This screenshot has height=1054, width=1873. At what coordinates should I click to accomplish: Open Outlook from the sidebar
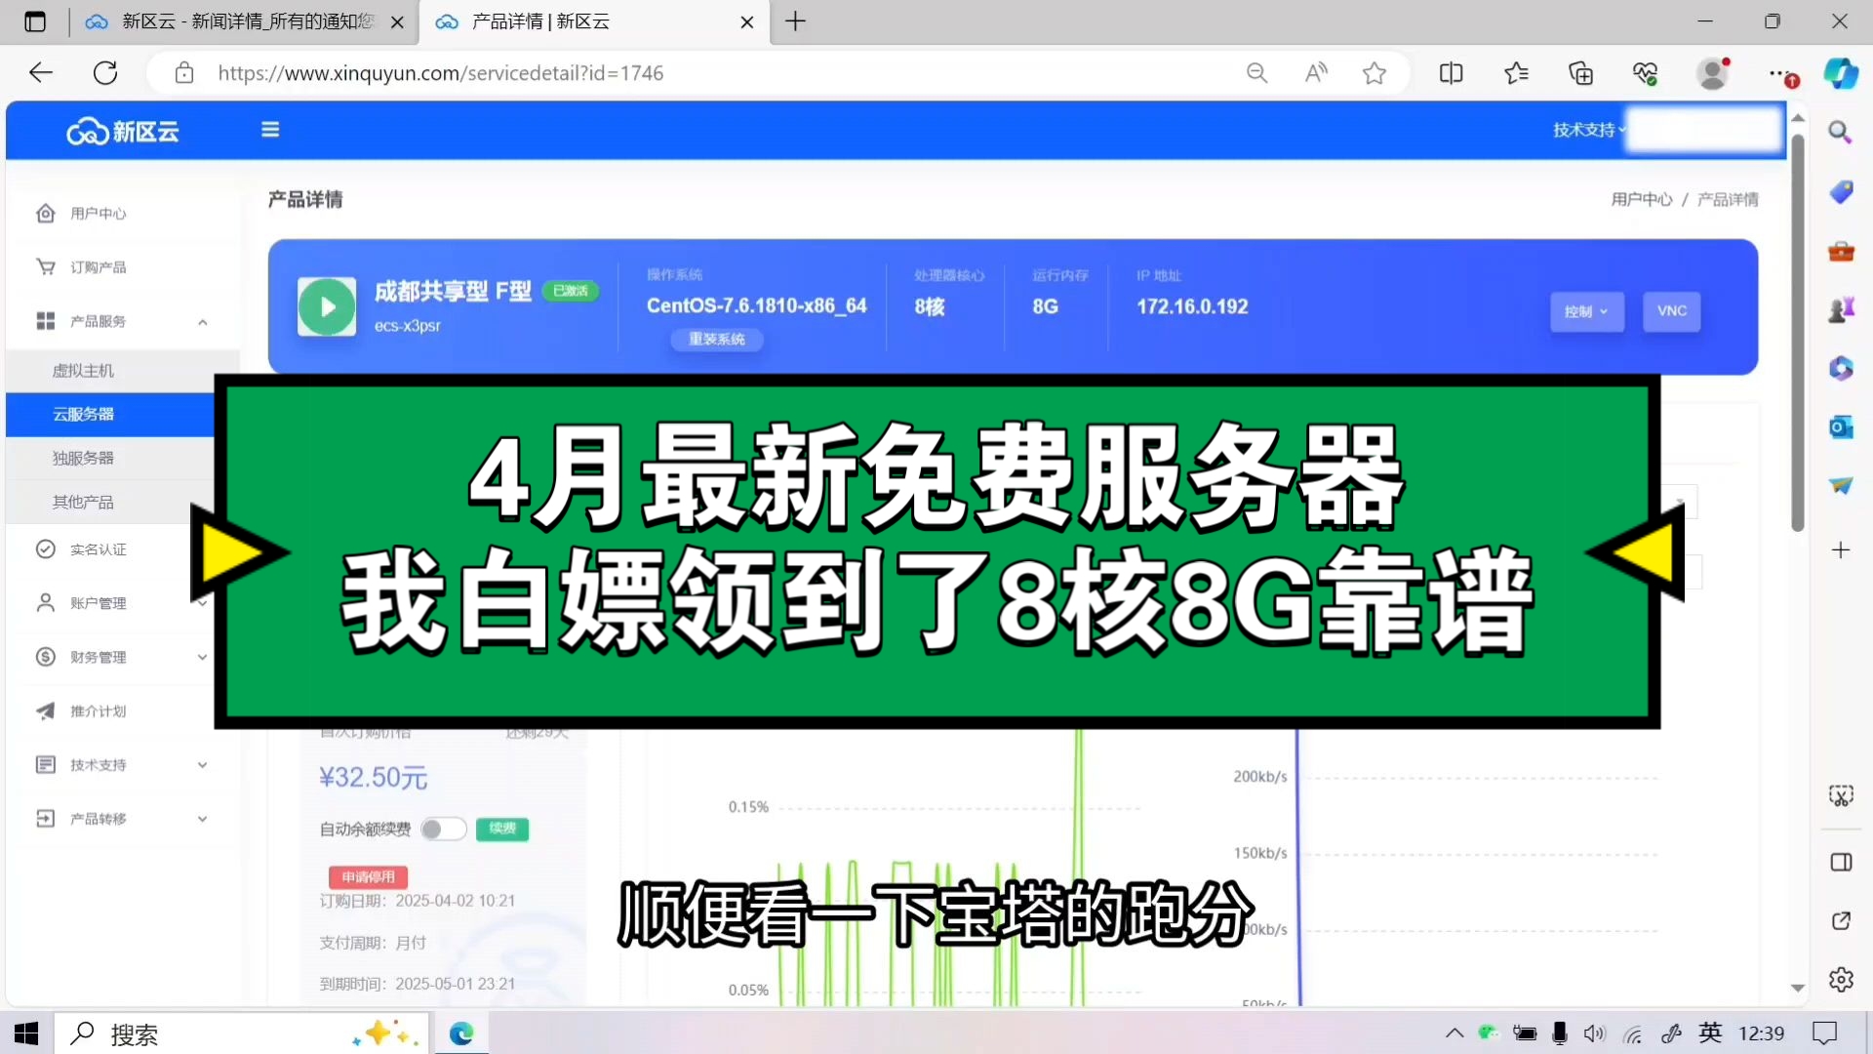coord(1840,426)
